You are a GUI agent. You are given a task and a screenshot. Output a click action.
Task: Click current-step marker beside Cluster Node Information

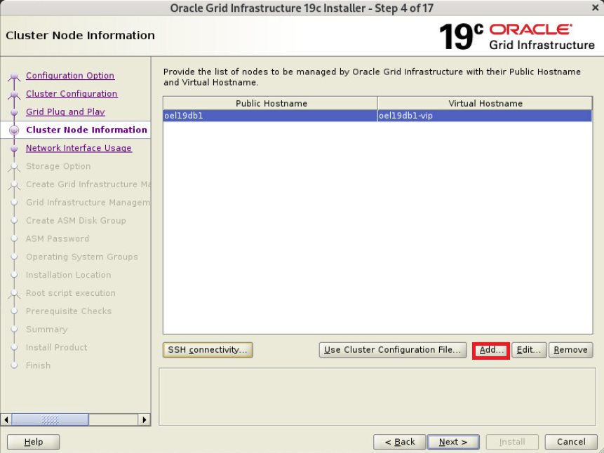point(14,130)
